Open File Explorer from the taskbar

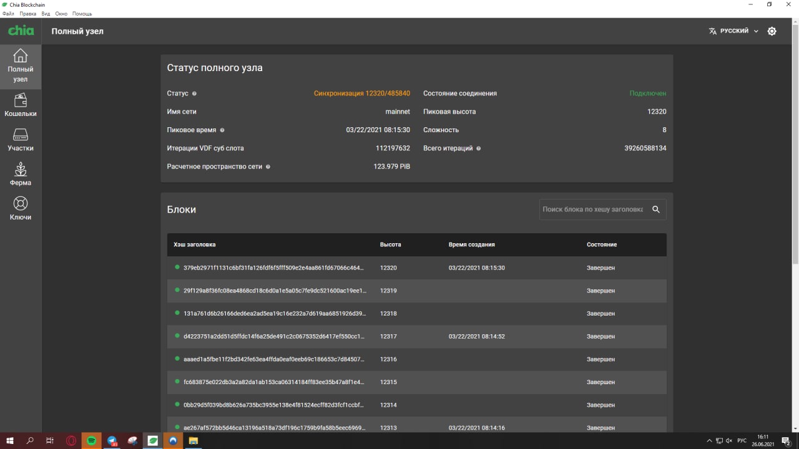pyautogui.click(x=194, y=441)
